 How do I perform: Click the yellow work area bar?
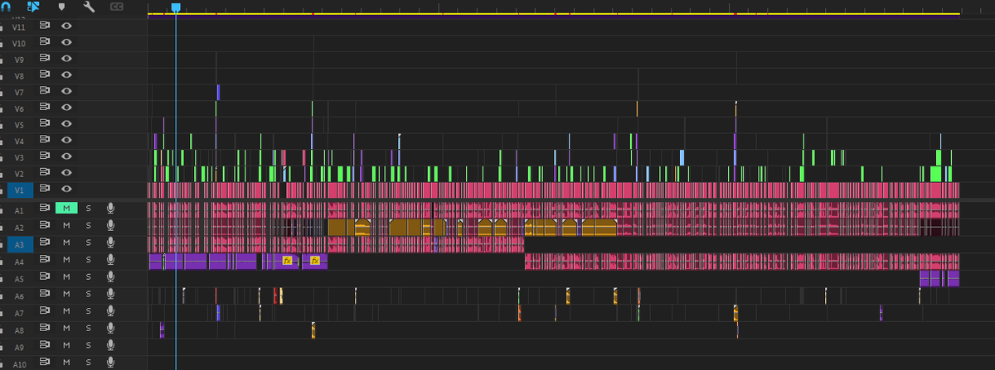[x=553, y=14]
